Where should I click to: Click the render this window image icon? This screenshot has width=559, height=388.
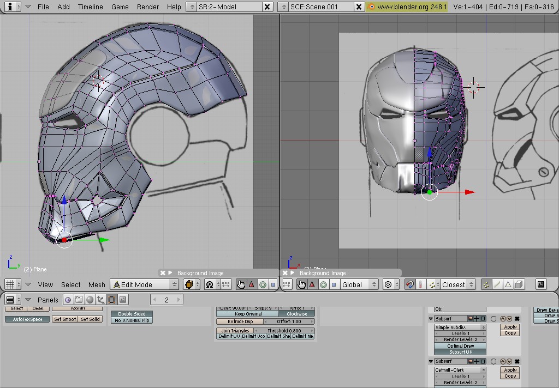[541, 284]
